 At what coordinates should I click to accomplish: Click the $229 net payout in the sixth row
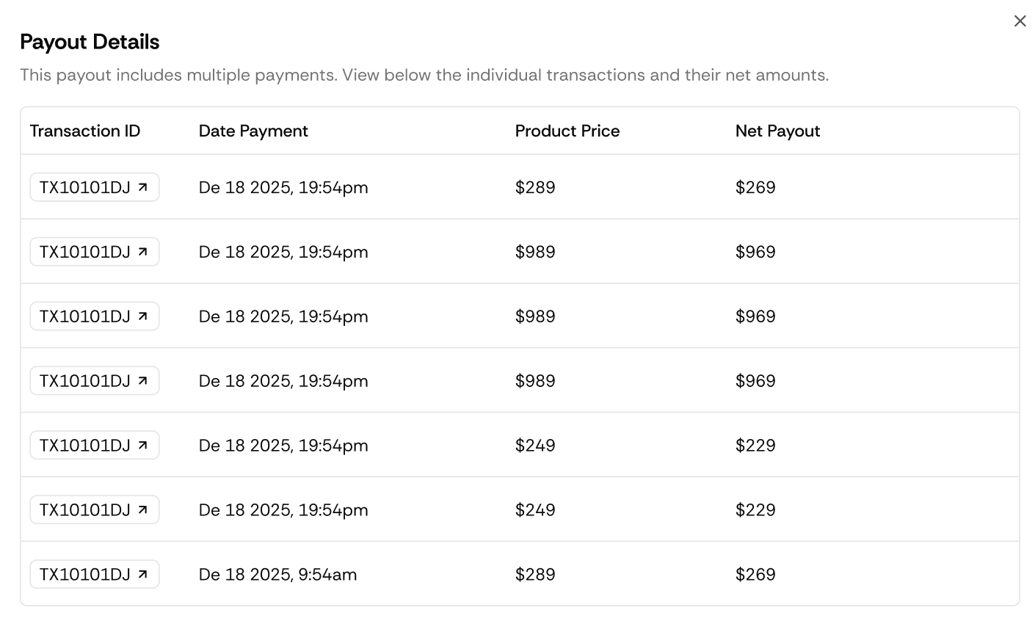coord(755,510)
